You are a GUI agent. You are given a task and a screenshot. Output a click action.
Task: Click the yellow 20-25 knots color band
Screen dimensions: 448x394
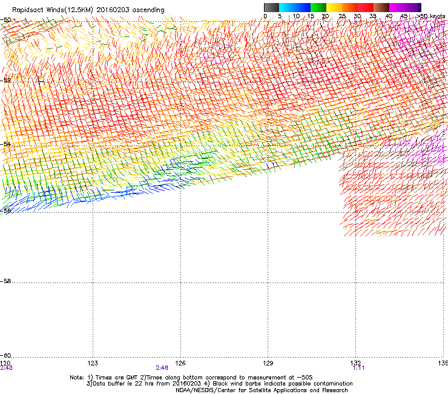334,7
